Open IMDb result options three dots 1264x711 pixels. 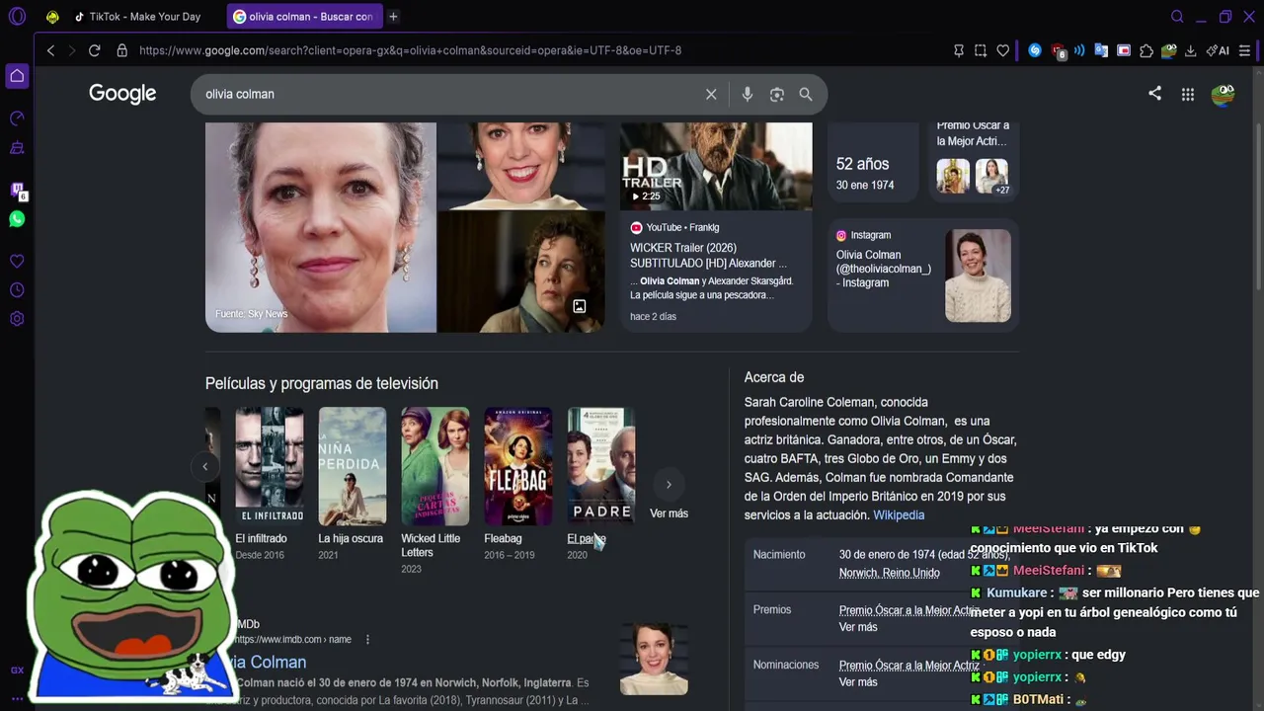(x=367, y=639)
